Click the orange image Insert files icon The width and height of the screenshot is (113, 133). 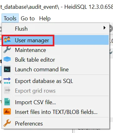[x=7, y=111]
